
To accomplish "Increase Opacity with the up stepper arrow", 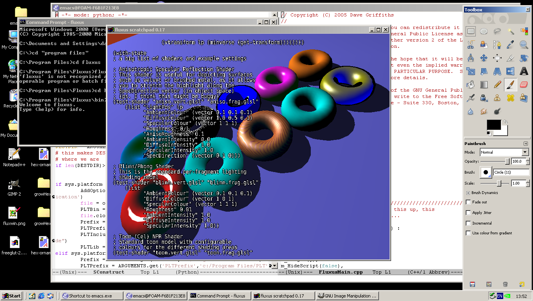I will (x=528, y=160).
